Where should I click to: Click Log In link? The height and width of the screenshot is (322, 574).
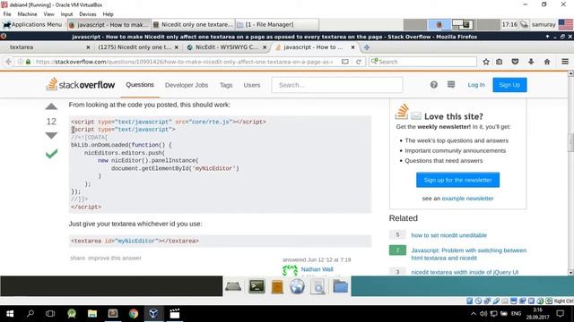click(x=476, y=85)
